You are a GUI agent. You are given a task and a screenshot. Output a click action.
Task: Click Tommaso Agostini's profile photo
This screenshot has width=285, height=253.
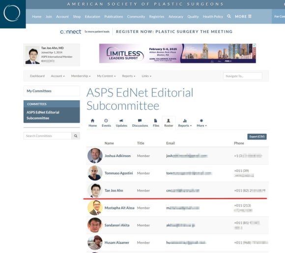click(95, 173)
